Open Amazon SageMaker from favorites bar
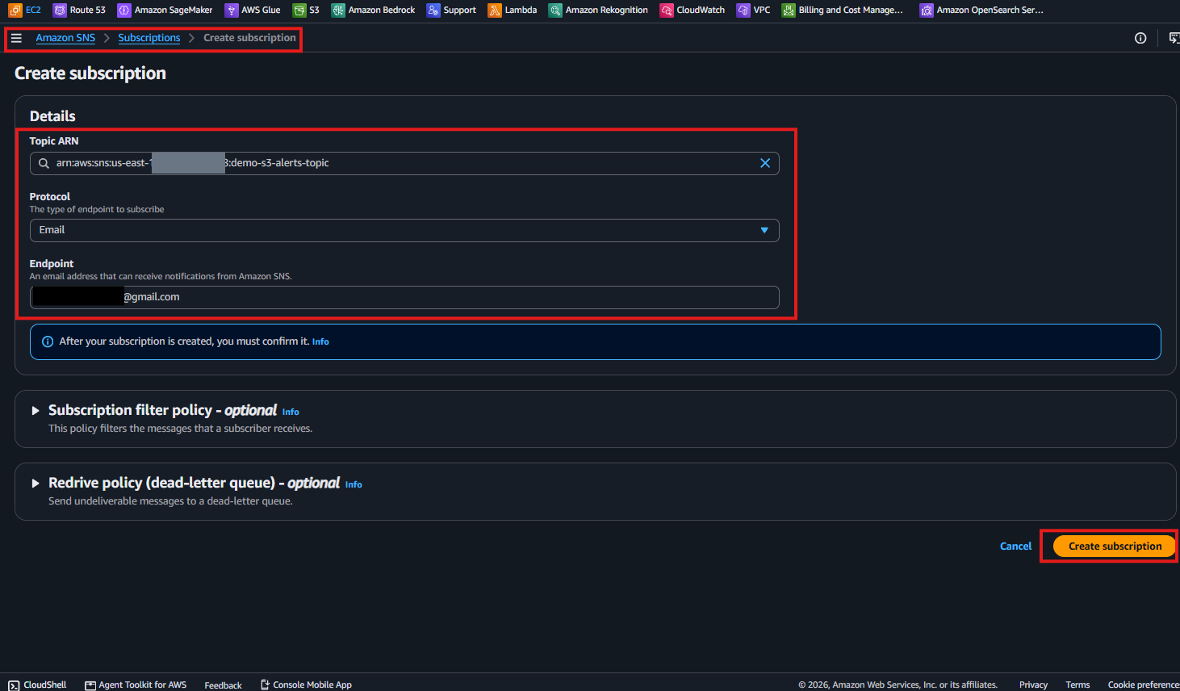Screen dimensions: 1180x691 point(165,10)
